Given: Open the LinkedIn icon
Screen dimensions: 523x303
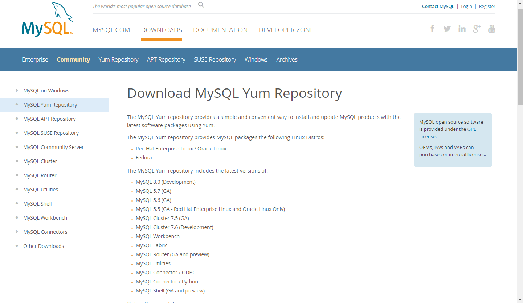Looking at the screenshot, I should (x=462, y=29).
